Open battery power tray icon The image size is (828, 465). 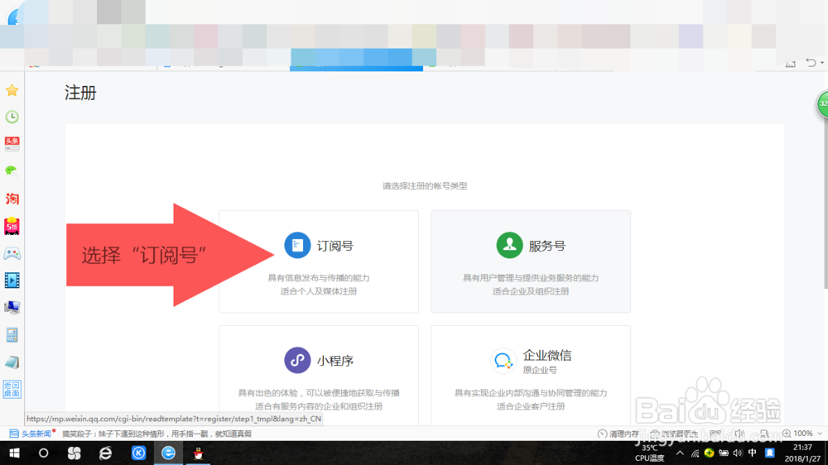click(724, 453)
